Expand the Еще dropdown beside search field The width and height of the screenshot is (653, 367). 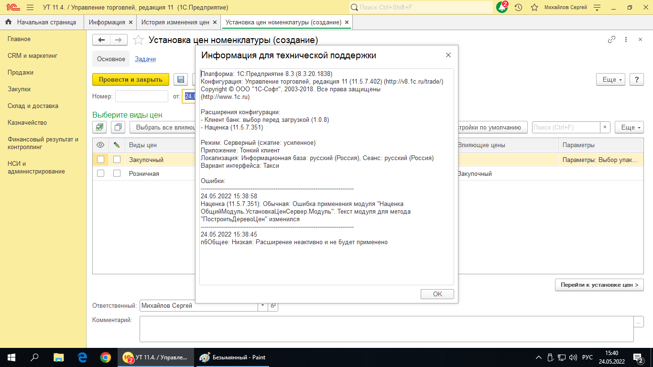(629, 127)
